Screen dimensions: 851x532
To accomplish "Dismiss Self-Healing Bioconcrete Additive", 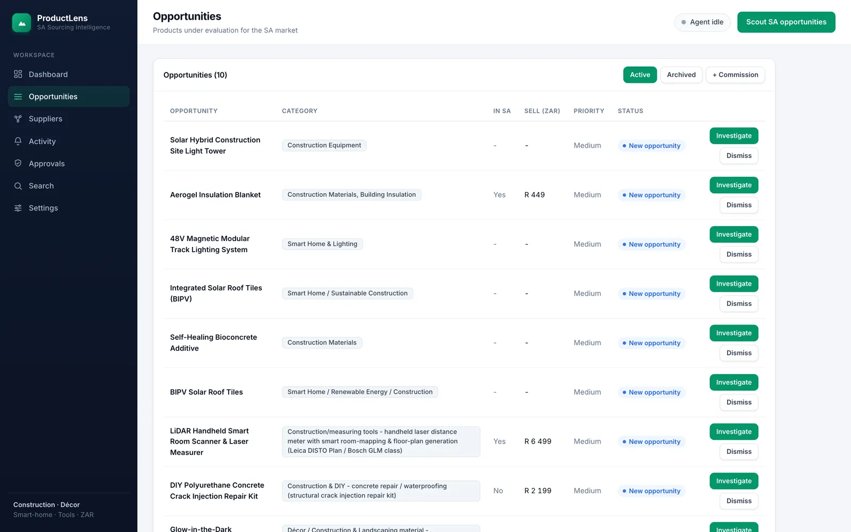I will point(739,353).
